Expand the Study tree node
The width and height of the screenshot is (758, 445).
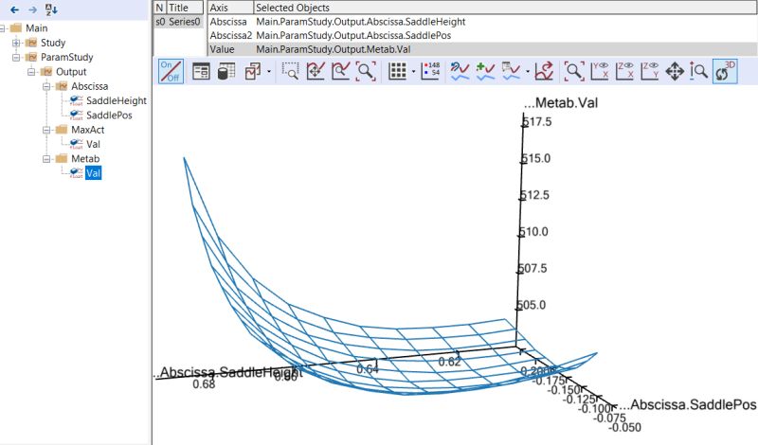point(16,43)
